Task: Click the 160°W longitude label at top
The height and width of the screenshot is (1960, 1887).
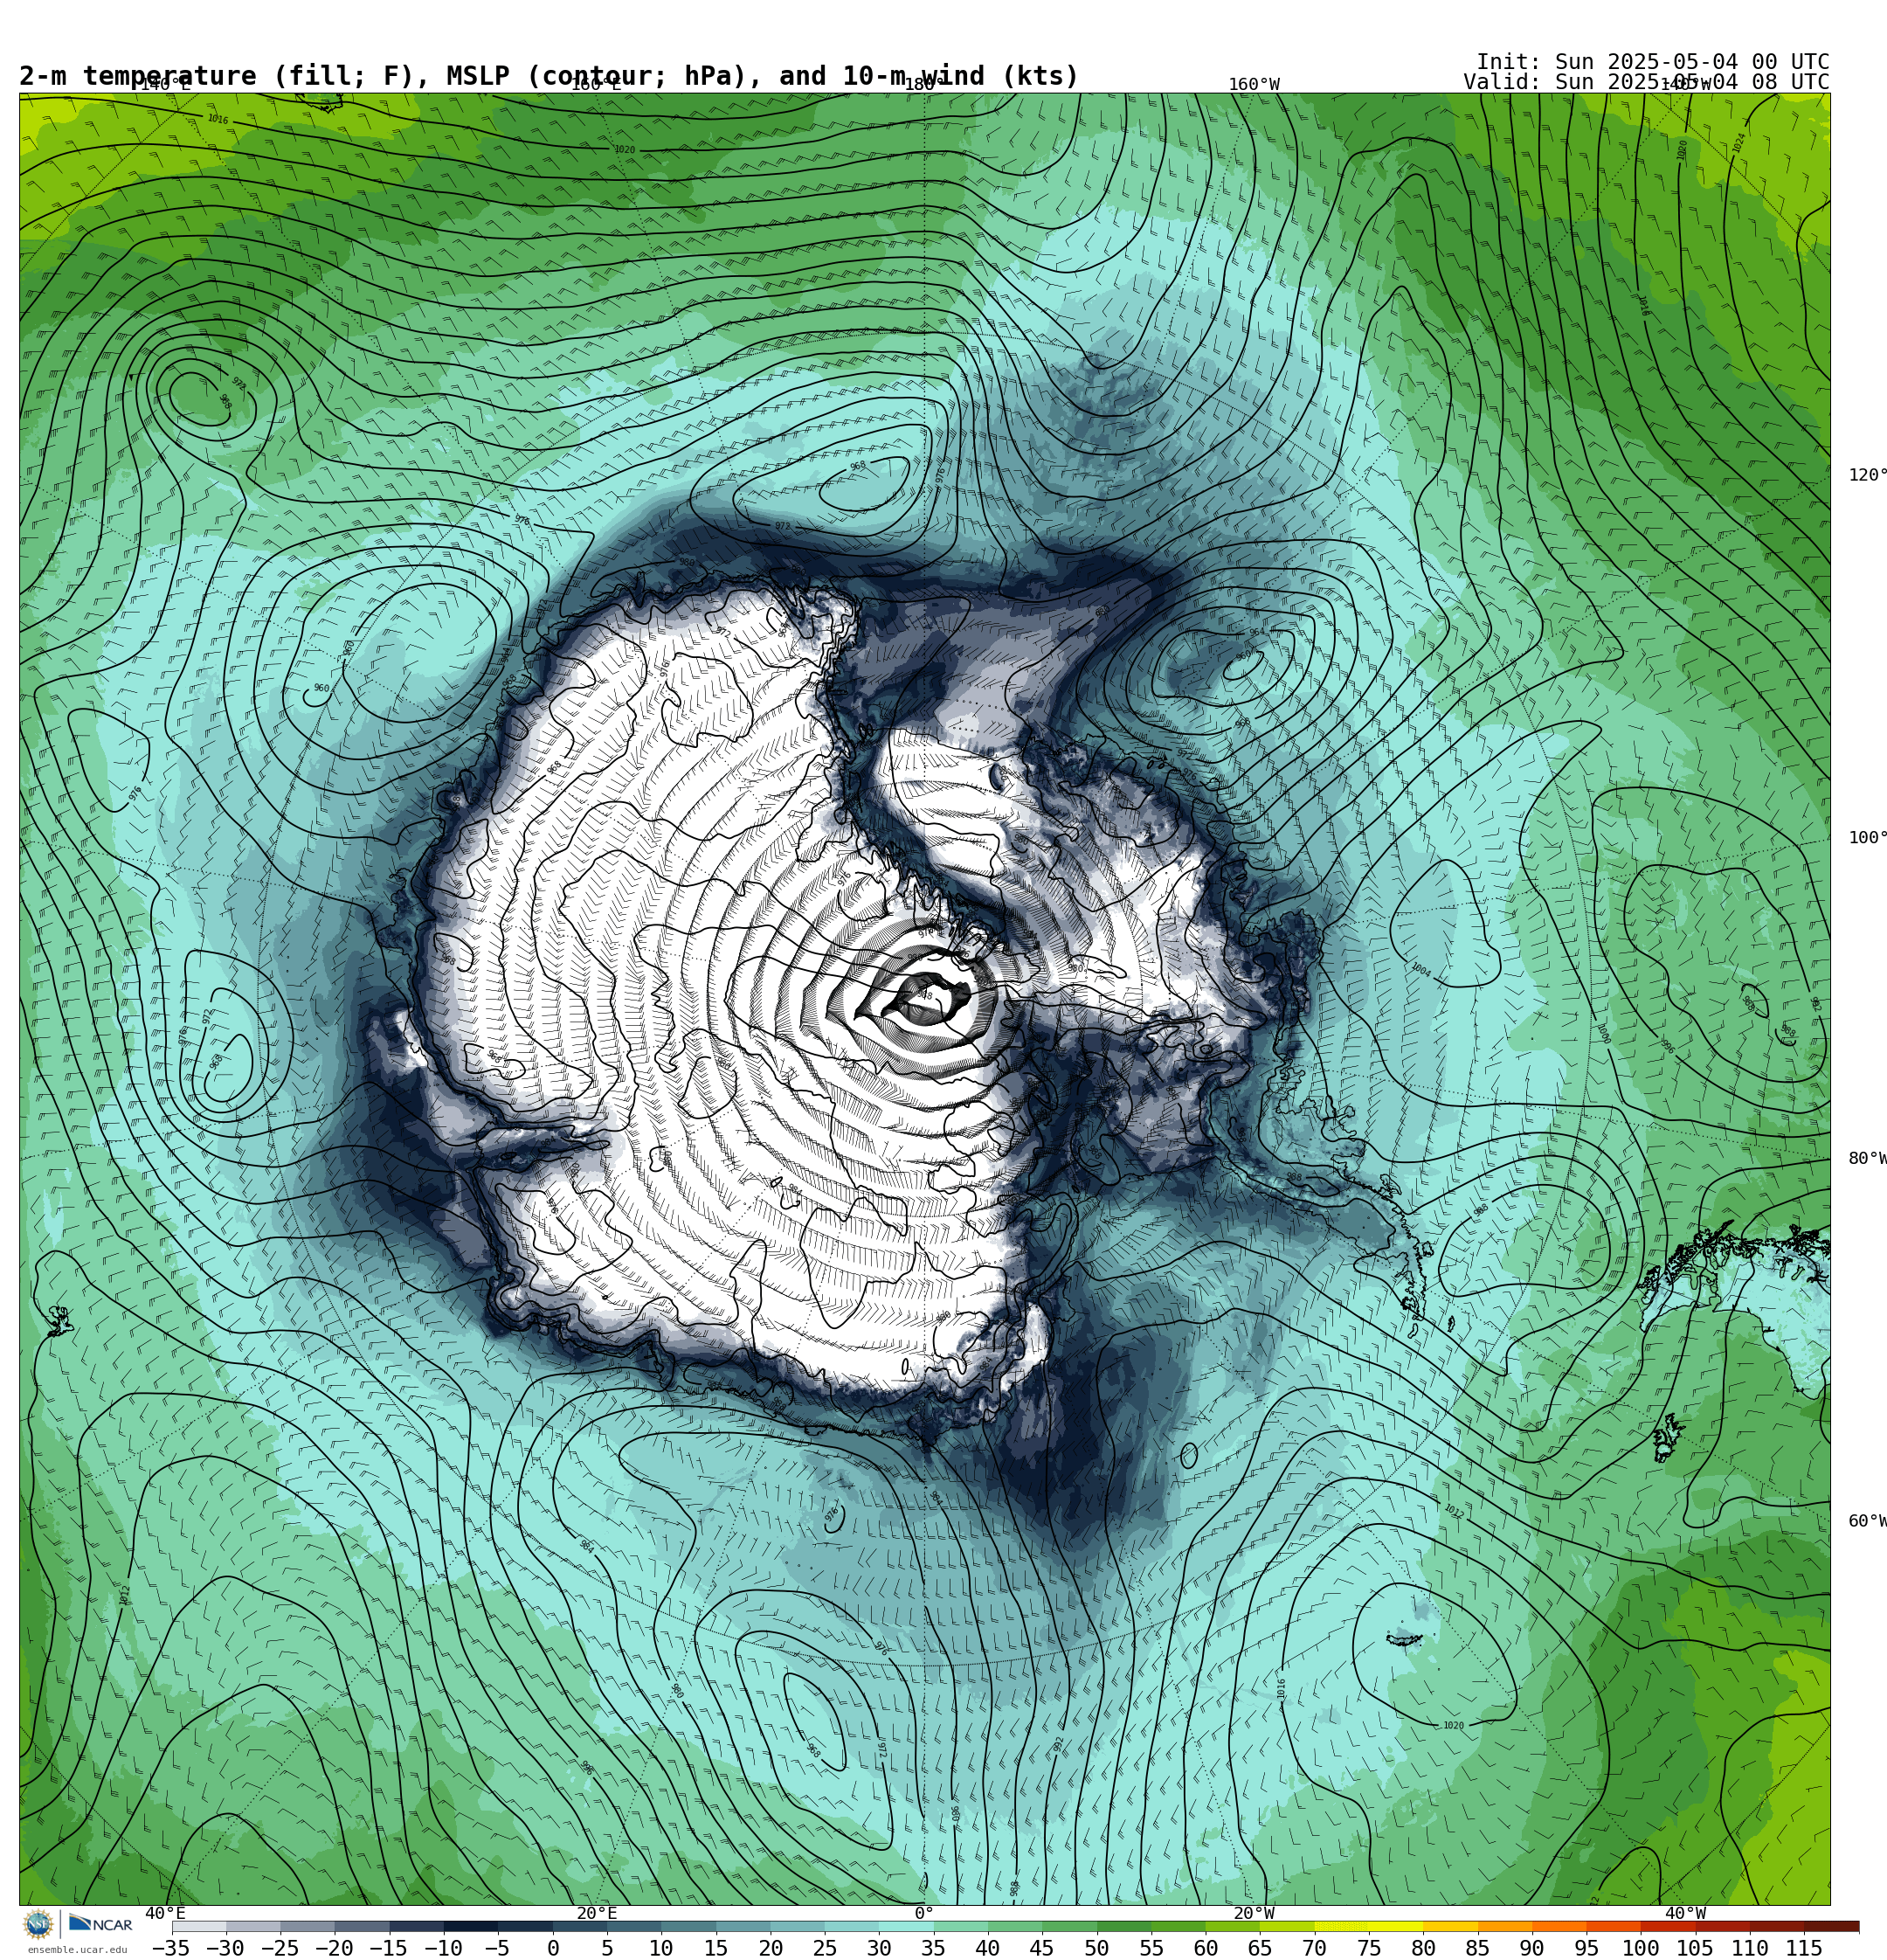Action: [x=1254, y=85]
